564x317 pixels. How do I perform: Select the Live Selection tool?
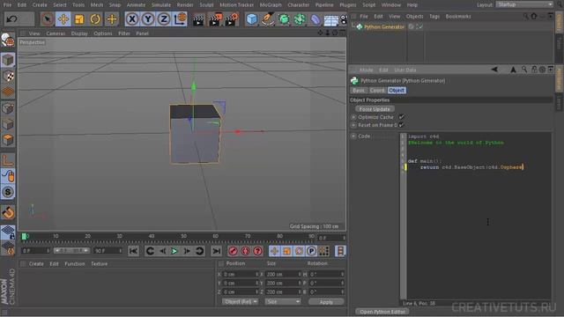pos(47,19)
